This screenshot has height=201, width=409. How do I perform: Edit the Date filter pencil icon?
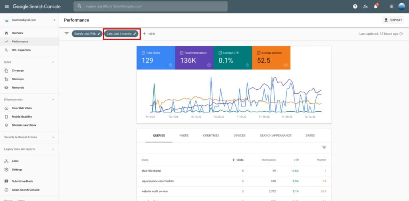pyautogui.click(x=135, y=33)
